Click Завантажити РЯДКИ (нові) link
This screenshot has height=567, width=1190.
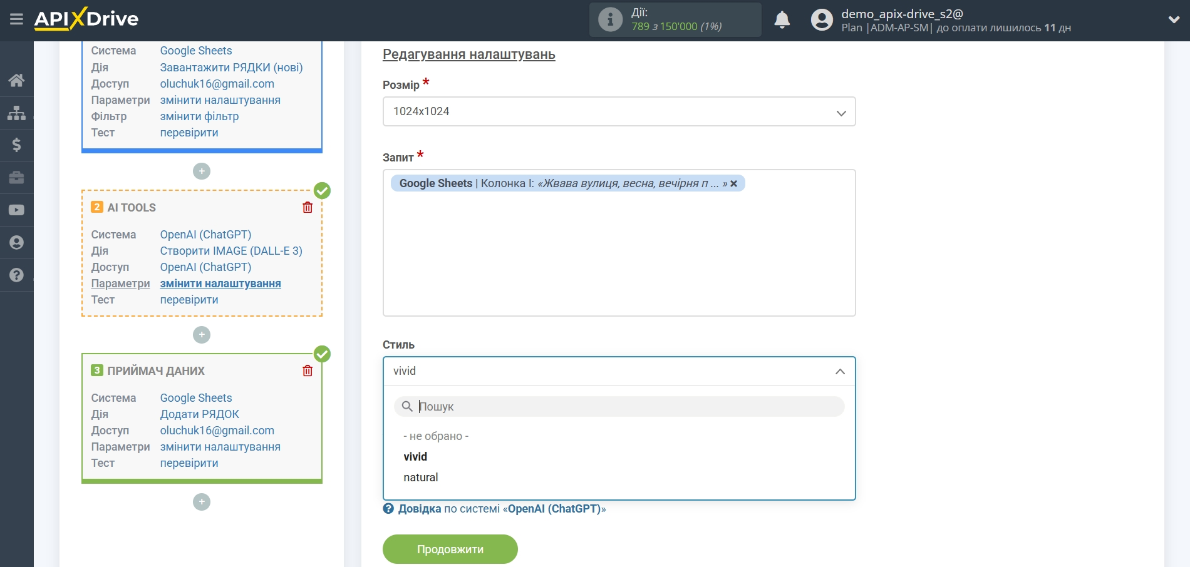coord(231,68)
